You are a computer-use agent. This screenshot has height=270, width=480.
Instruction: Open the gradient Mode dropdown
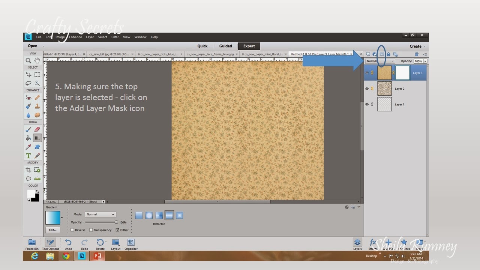coord(100,214)
